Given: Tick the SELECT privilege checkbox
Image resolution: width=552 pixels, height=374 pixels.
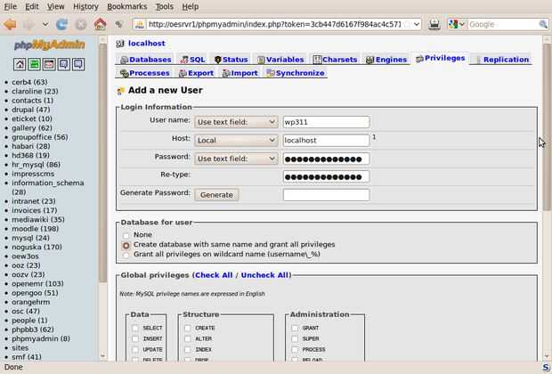Looking at the screenshot, I should point(135,328).
